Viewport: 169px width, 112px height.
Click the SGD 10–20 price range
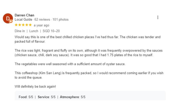51,31
